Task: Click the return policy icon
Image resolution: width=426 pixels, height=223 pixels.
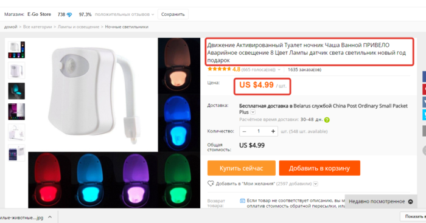Action: 242,201
